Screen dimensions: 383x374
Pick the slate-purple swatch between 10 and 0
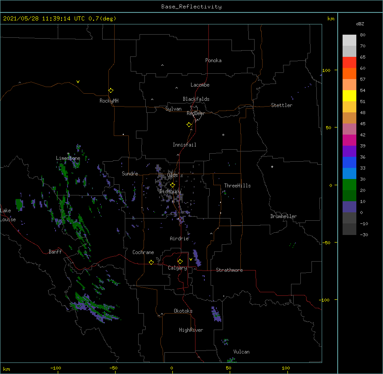pyautogui.click(x=349, y=207)
